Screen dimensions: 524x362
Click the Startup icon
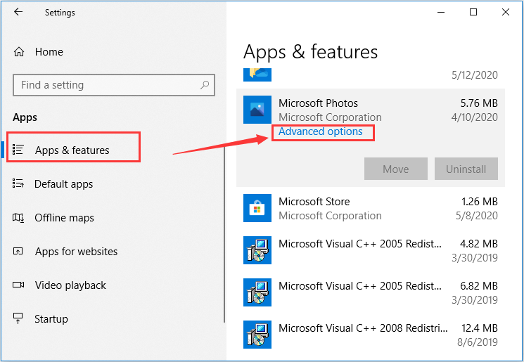[x=18, y=318]
